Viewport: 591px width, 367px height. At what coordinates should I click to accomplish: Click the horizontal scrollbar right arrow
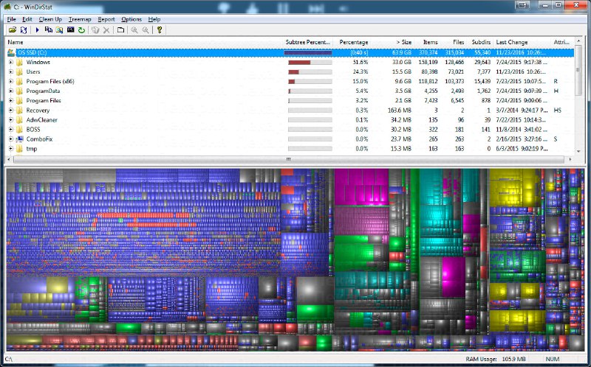[570, 159]
